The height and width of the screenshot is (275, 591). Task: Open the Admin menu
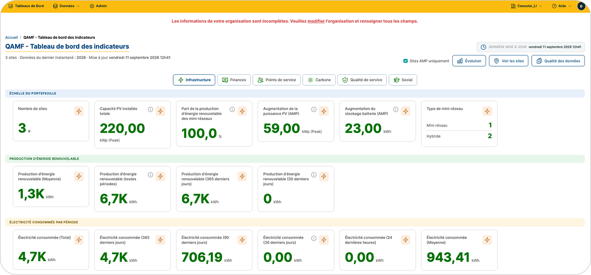coord(98,6)
